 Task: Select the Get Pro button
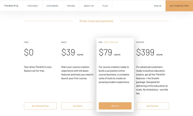pos(115,106)
